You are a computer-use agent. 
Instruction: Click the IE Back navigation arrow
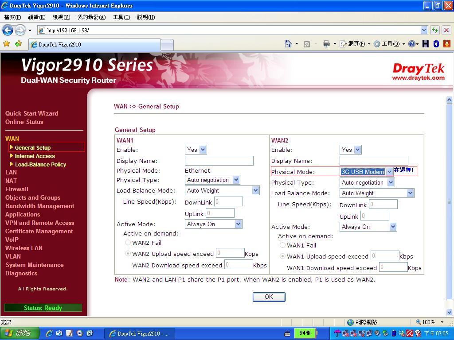point(8,30)
